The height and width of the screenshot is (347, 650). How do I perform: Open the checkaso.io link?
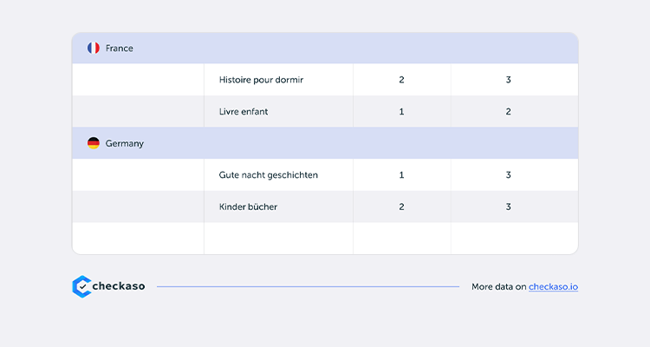[553, 287]
